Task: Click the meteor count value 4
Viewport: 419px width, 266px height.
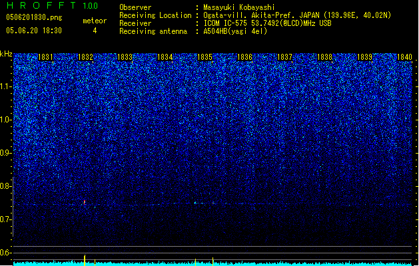Action: point(95,31)
